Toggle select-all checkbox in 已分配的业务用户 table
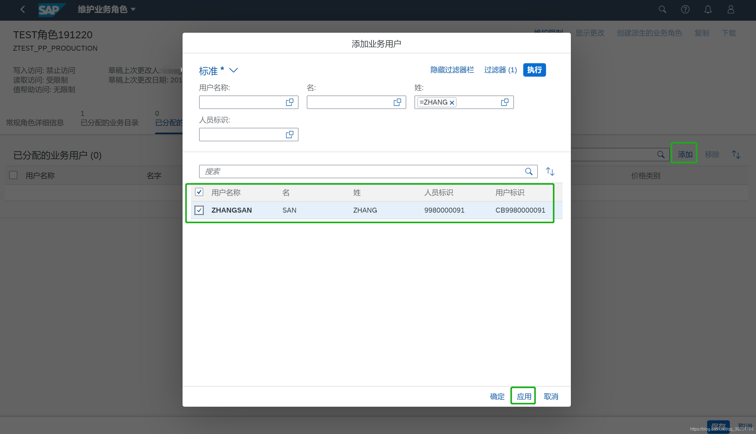 tap(13, 175)
